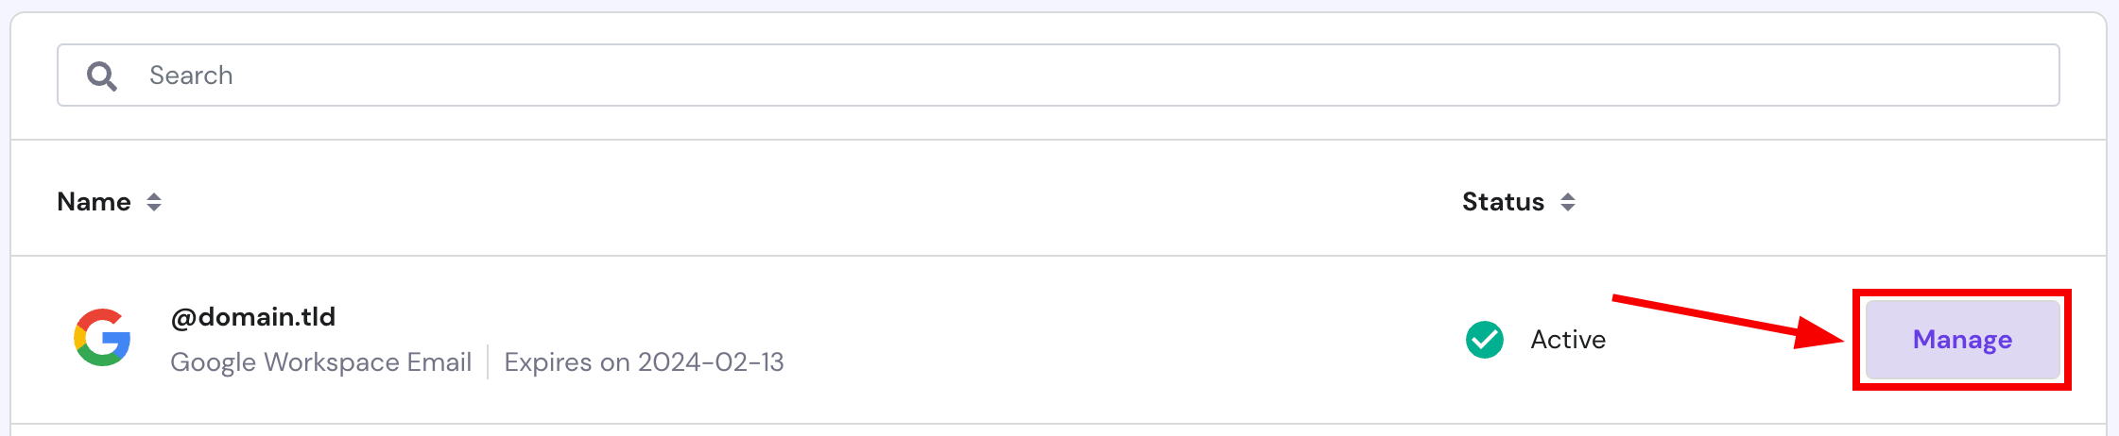The height and width of the screenshot is (436, 2119).
Task: Click the up arrow beside Name
Action: click(x=154, y=195)
